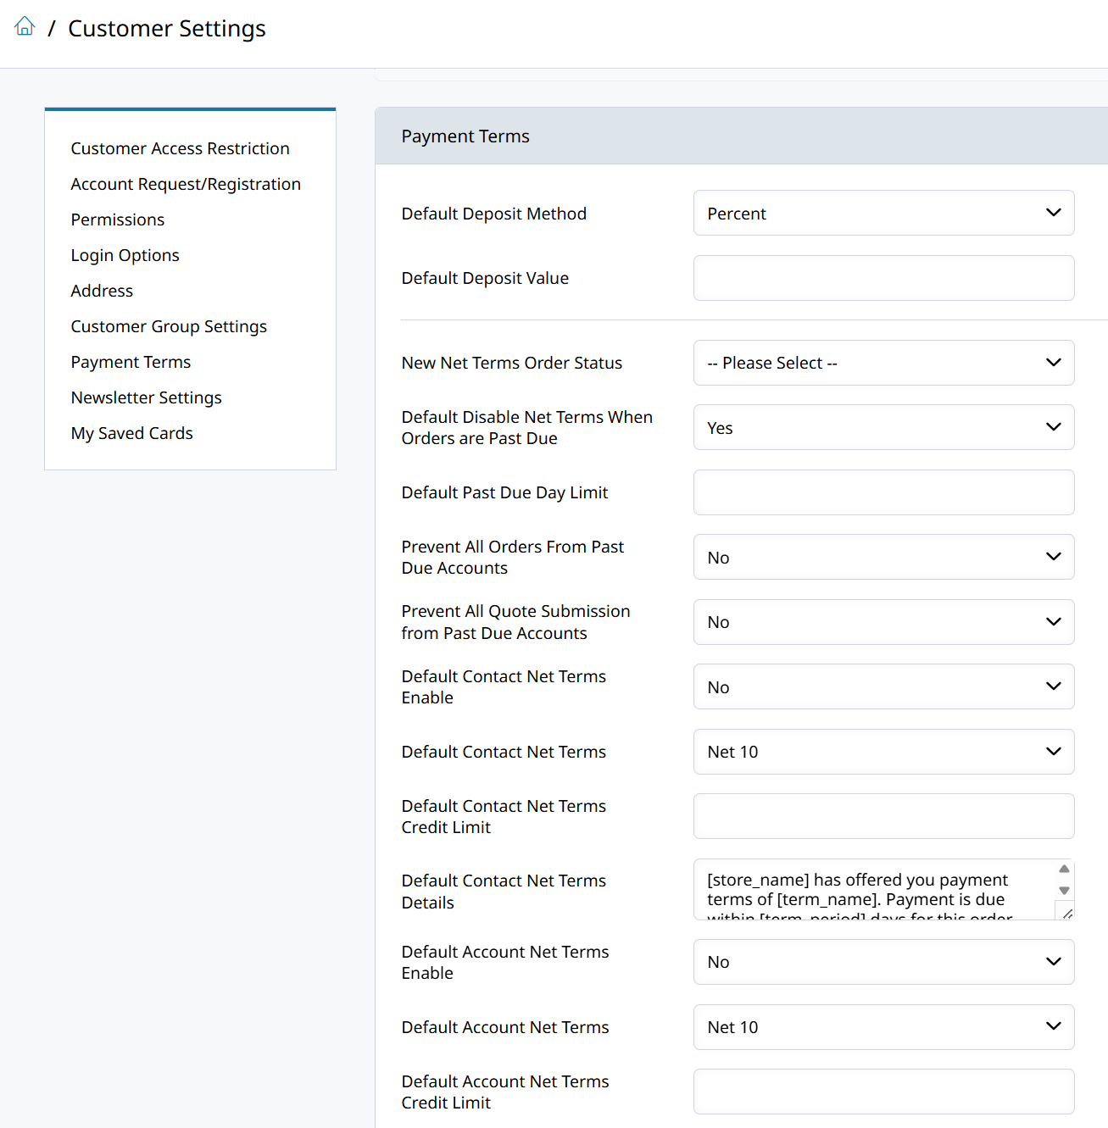Go to Permissions settings
Image resolution: width=1108 pixels, height=1128 pixels.
(118, 219)
